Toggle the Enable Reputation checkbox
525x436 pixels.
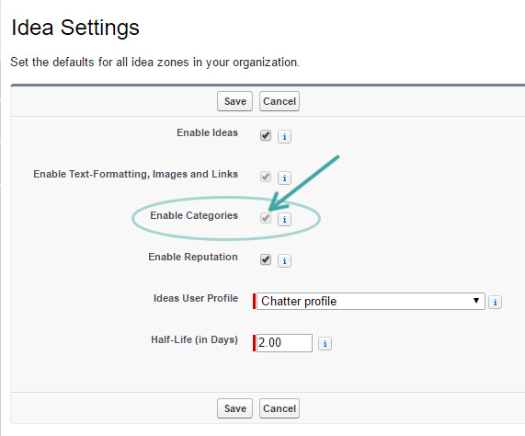pos(266,259)
